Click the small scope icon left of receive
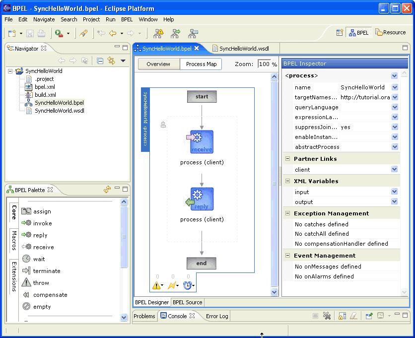The height and width of the screenshot is (338, 415). (163, 125)
